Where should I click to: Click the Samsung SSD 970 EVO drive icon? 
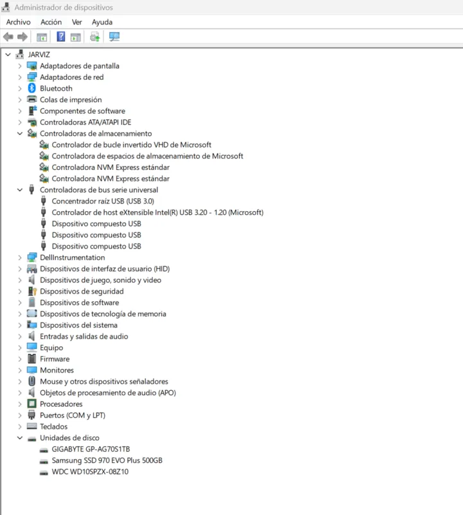[44, 462]
